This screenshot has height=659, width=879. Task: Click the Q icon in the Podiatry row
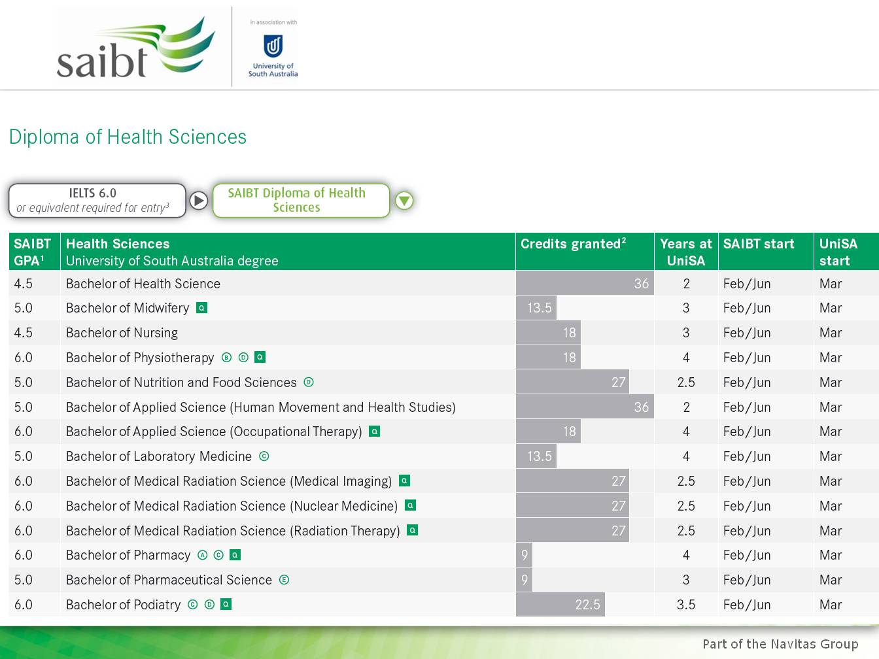coord(226,604)
